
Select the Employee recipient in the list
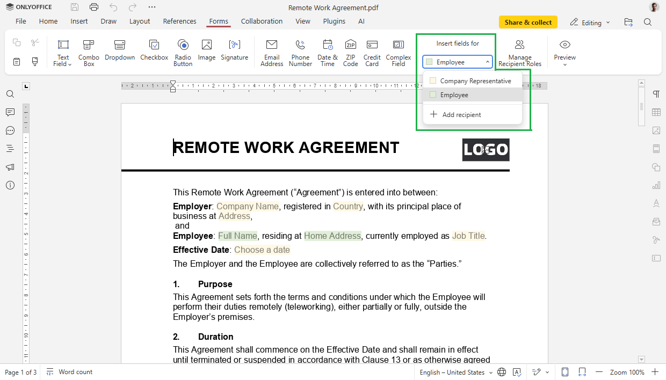(x=454, y=94)
